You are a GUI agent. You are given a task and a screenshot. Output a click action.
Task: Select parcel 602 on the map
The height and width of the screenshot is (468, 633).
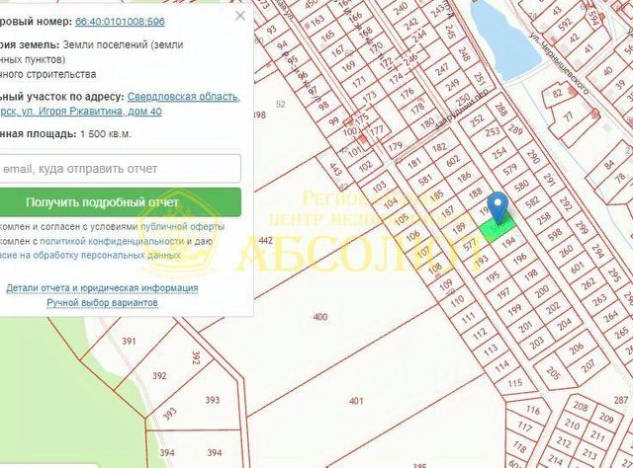point(453,160)
